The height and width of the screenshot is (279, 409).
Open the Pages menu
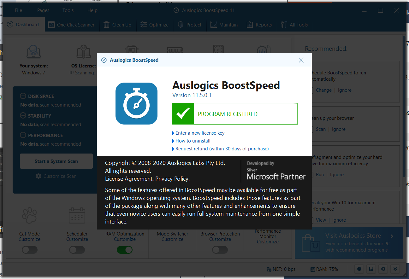43,10
